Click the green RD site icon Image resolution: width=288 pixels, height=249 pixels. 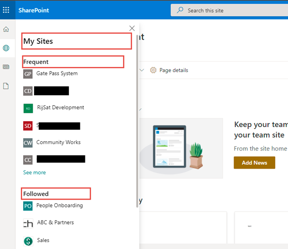click(x=28, y=108)
